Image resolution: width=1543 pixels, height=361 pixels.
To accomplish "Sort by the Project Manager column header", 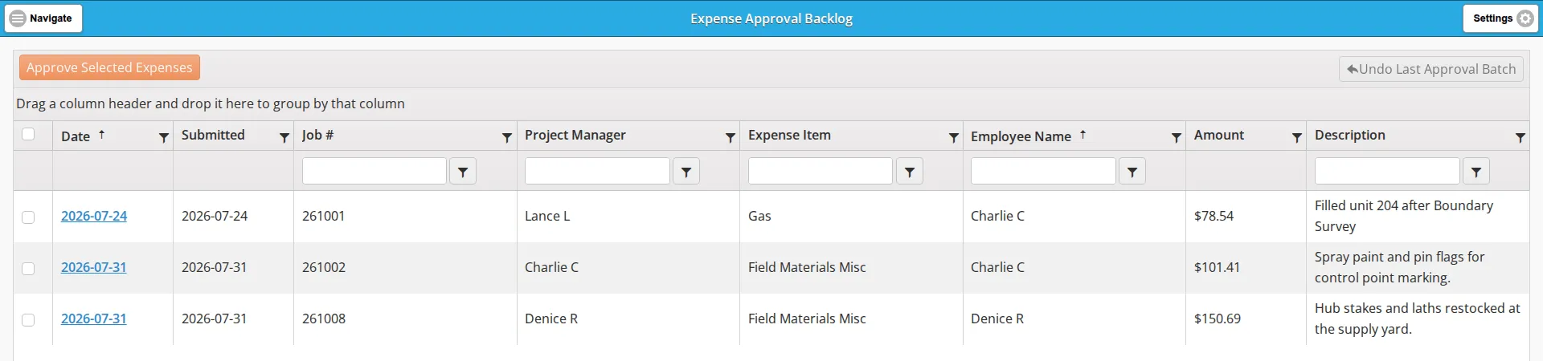I will coord(575,135).
